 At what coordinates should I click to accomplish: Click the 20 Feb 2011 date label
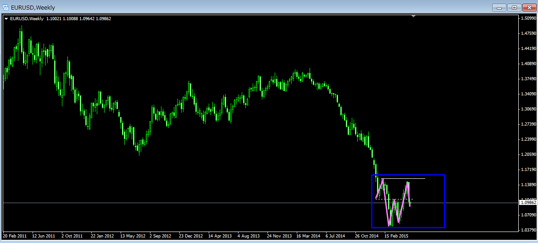pyautogui.click(x=15, y=236)
